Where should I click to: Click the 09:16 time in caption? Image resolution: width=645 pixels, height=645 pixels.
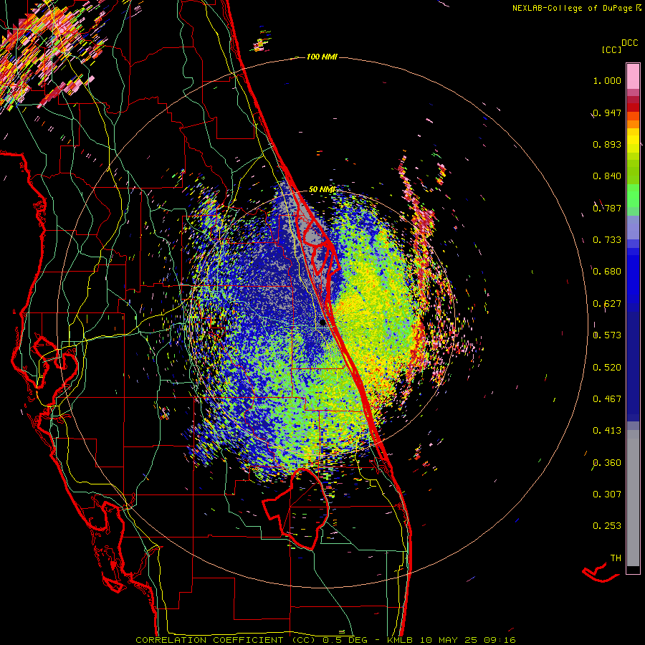pyautogui.click(x=500, y=640)
